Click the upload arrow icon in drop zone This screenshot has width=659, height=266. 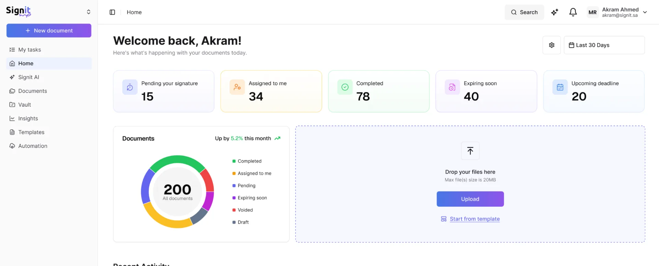[470, 151]
